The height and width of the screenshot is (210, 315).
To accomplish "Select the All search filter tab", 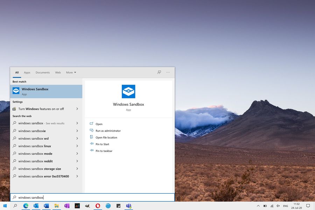I will 17,72.
